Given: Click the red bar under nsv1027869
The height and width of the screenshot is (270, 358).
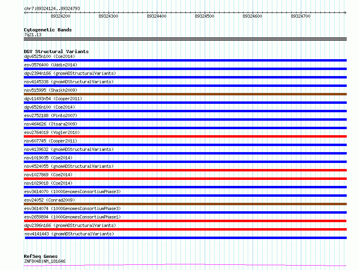Looking at the screenshot, I should (185, 179).
